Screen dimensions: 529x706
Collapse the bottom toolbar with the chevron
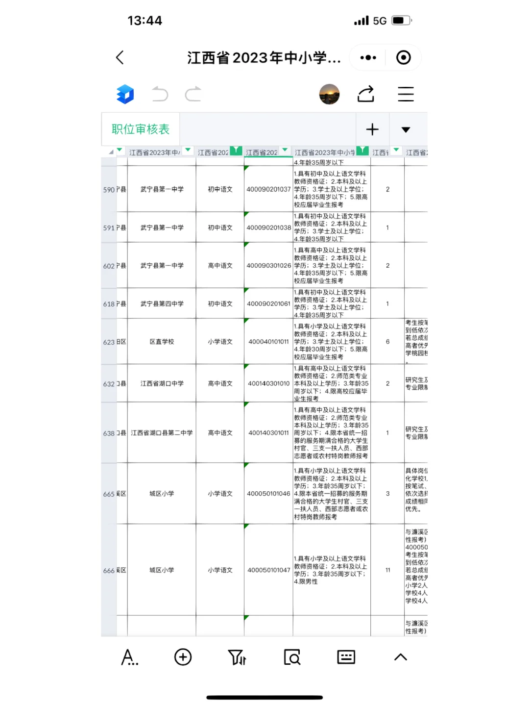[401, 657]
